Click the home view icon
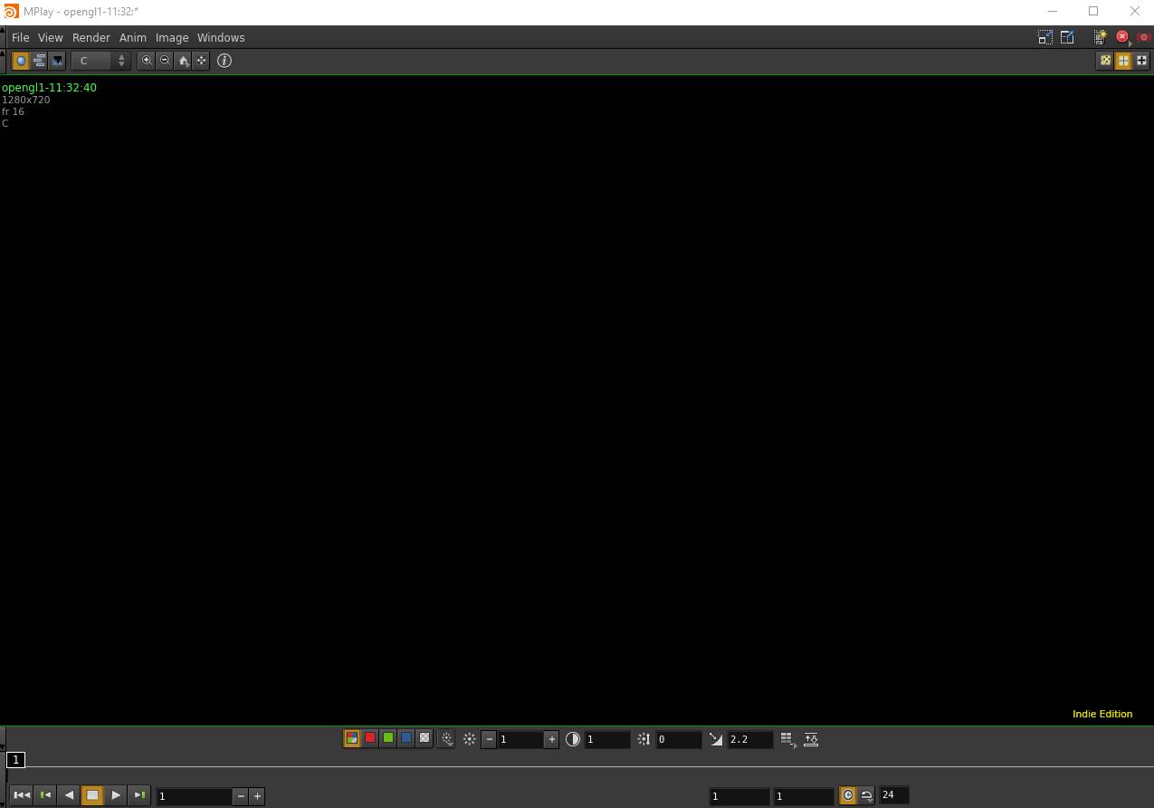 pos(183,61)
